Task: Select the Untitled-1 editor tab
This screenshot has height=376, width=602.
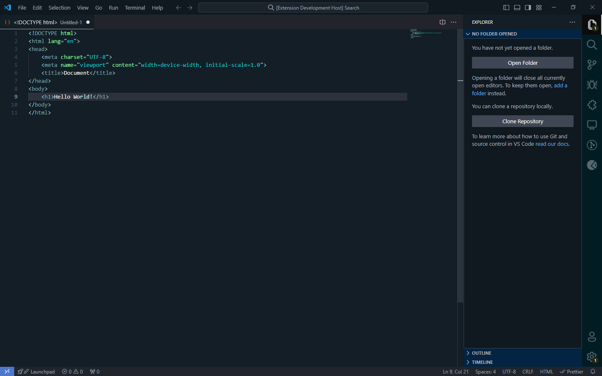Action: tap(47, 22)
